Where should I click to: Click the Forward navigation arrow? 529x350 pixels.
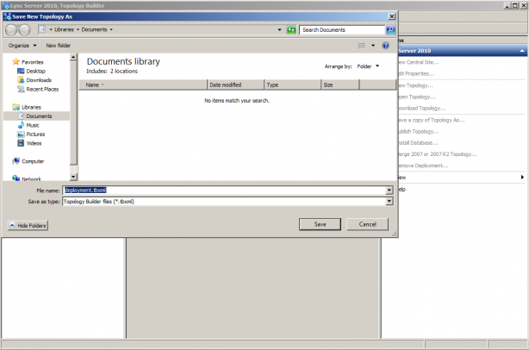point(24,30)
